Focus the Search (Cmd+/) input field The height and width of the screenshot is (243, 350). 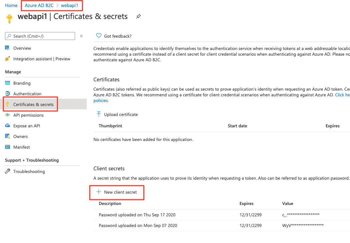[x=40, y=36]
